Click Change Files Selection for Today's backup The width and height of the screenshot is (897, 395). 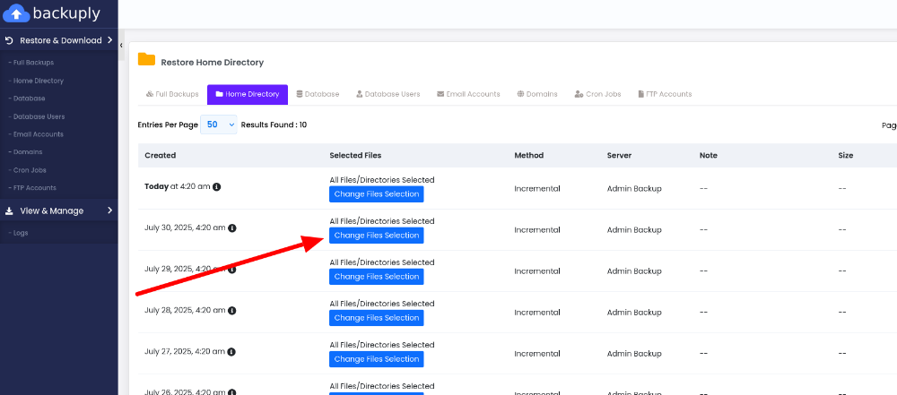(377, 194)
